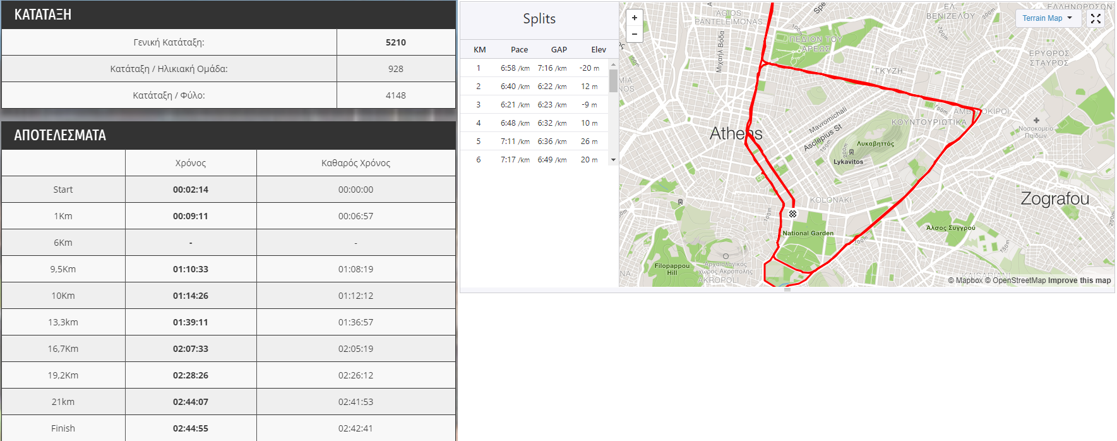
Task: Click the Lycabettus monument icon on map
Action: coord(851,152)
